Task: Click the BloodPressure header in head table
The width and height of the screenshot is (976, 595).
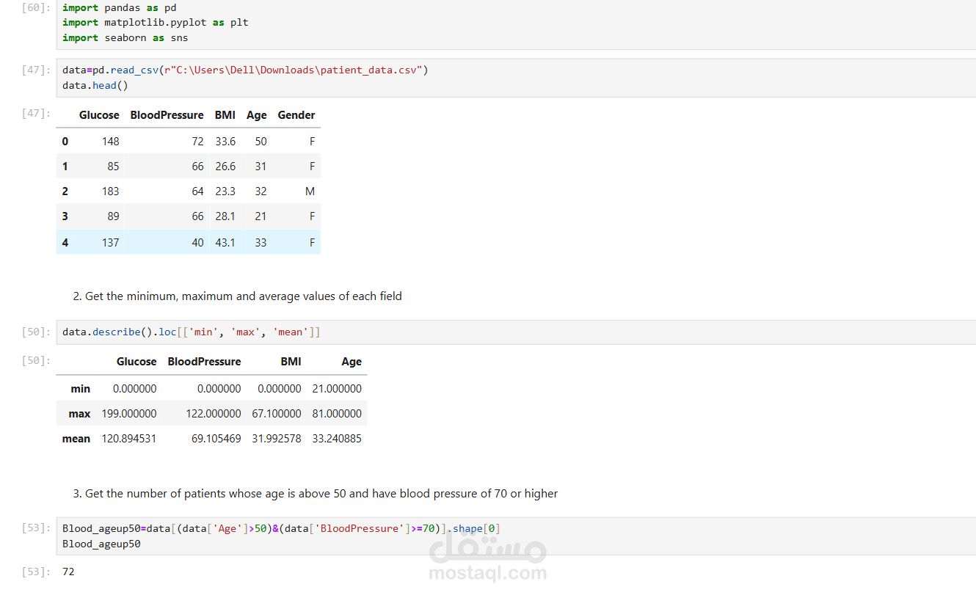Action: tap(167, 115)
